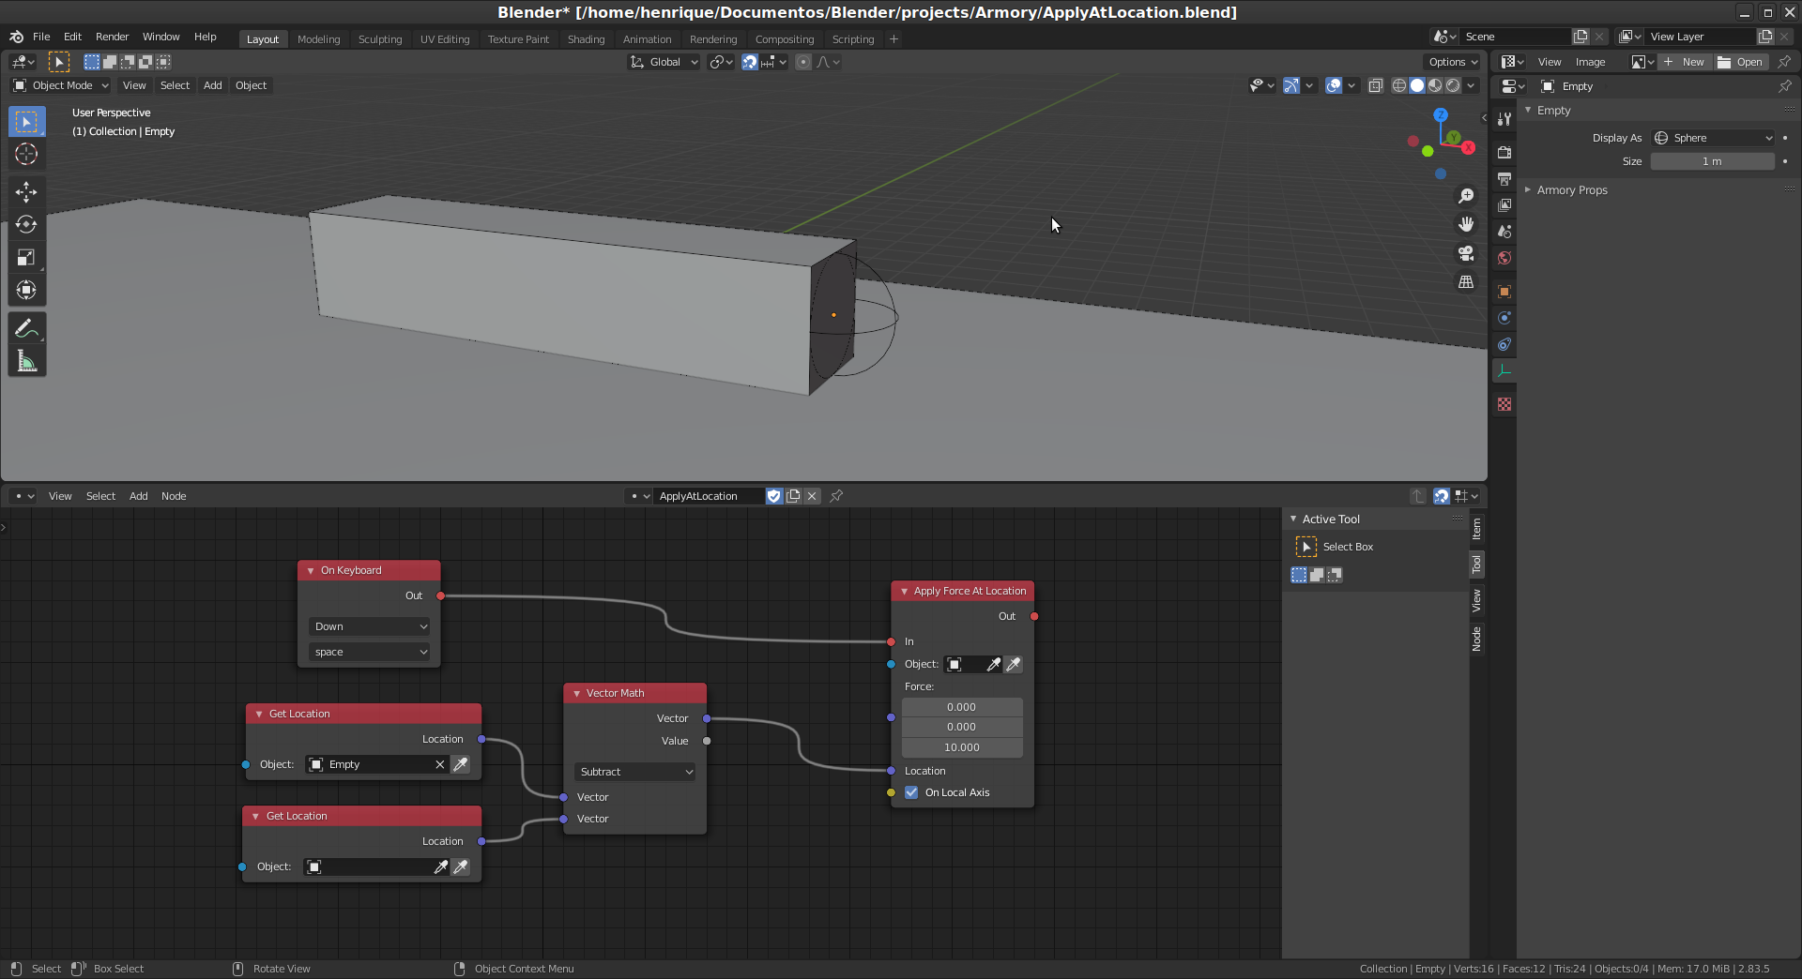Toggle camera view in the viewport
The height and width of the screenshot is (979, 1802).
pyautogui.click(x=1465, y=254)
